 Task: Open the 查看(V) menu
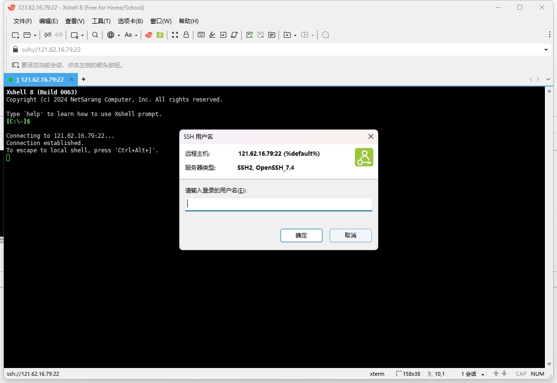(x=74, y=21)
